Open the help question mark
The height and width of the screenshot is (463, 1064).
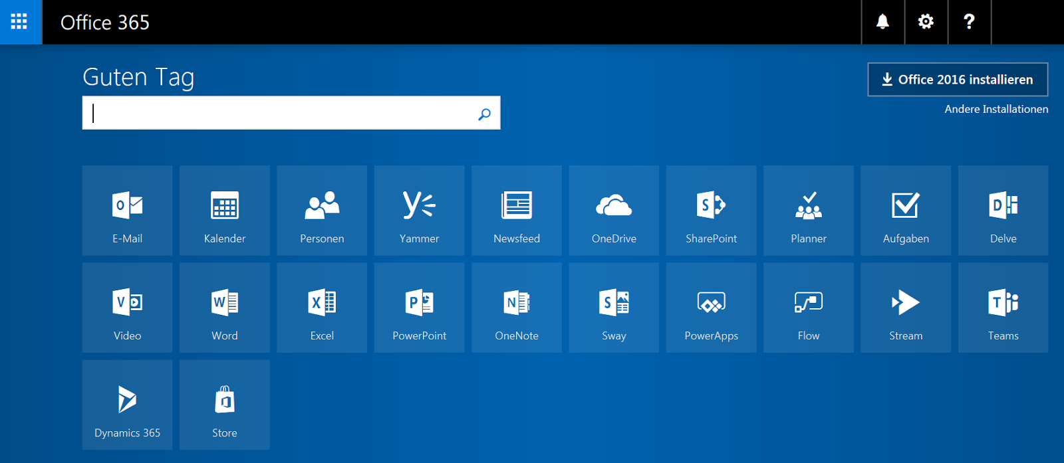pyautogui.click(x=969, y=22)
